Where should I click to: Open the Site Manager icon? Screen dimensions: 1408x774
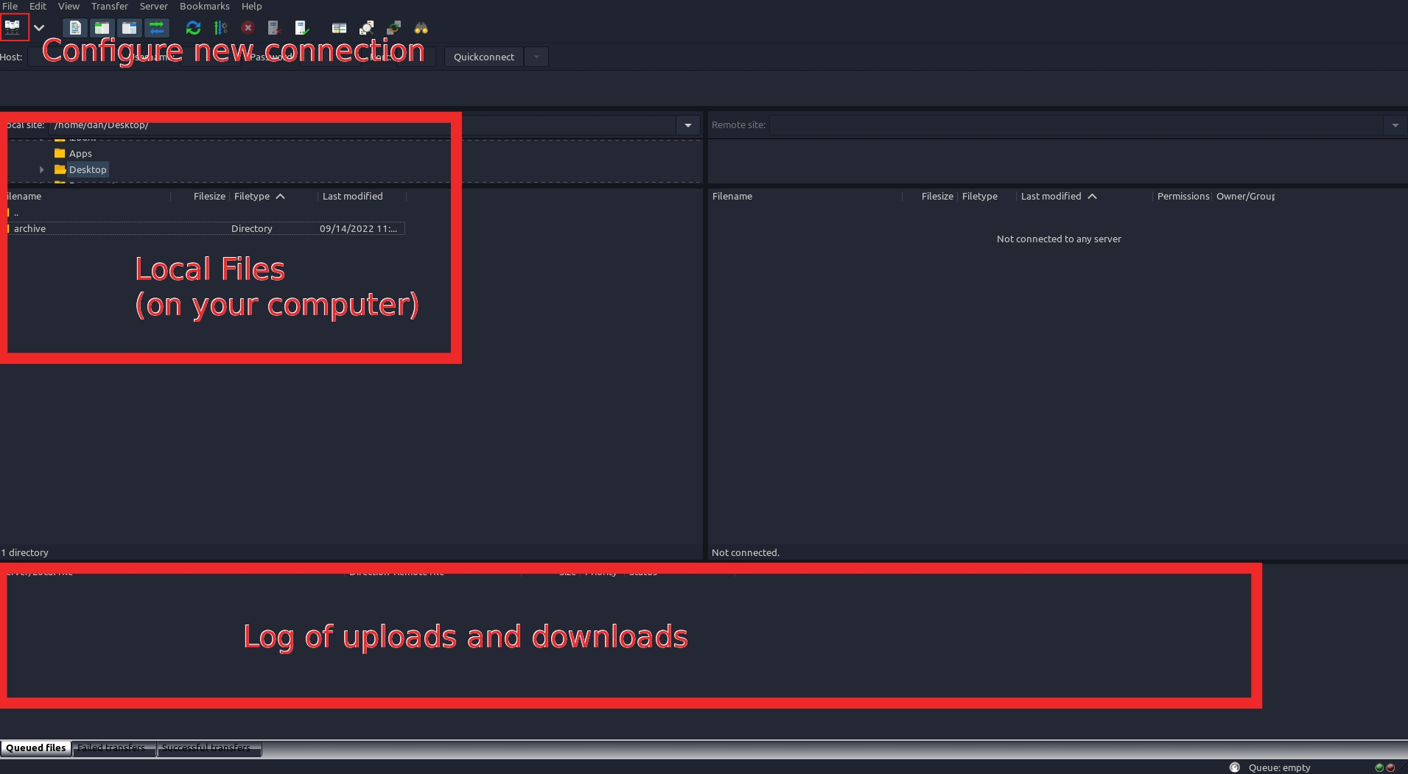click(x=13, y=28)
